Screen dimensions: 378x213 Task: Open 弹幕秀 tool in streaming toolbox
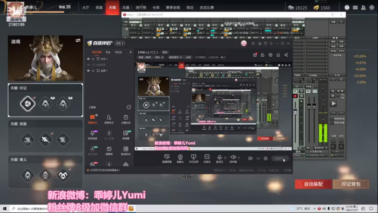tap(109, 151)
